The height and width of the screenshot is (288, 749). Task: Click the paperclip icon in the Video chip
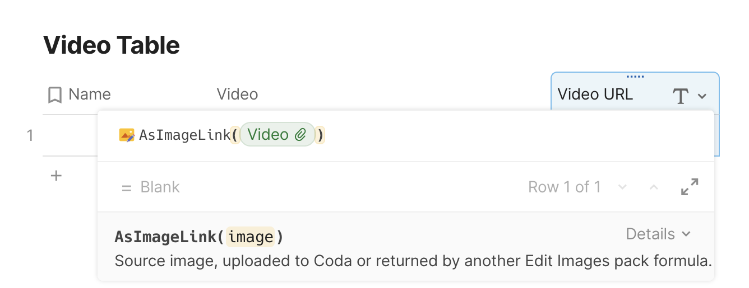click(301, 135)
